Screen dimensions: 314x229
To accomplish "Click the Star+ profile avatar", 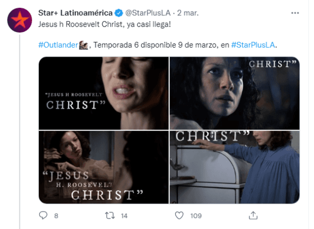I will [x=19, y=20].
